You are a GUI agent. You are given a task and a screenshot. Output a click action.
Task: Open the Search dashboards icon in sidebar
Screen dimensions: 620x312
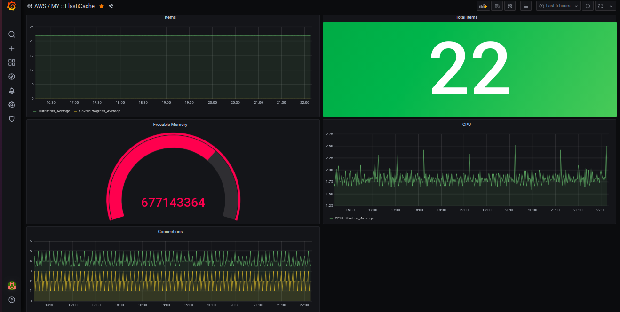click(x=12, y=34)
